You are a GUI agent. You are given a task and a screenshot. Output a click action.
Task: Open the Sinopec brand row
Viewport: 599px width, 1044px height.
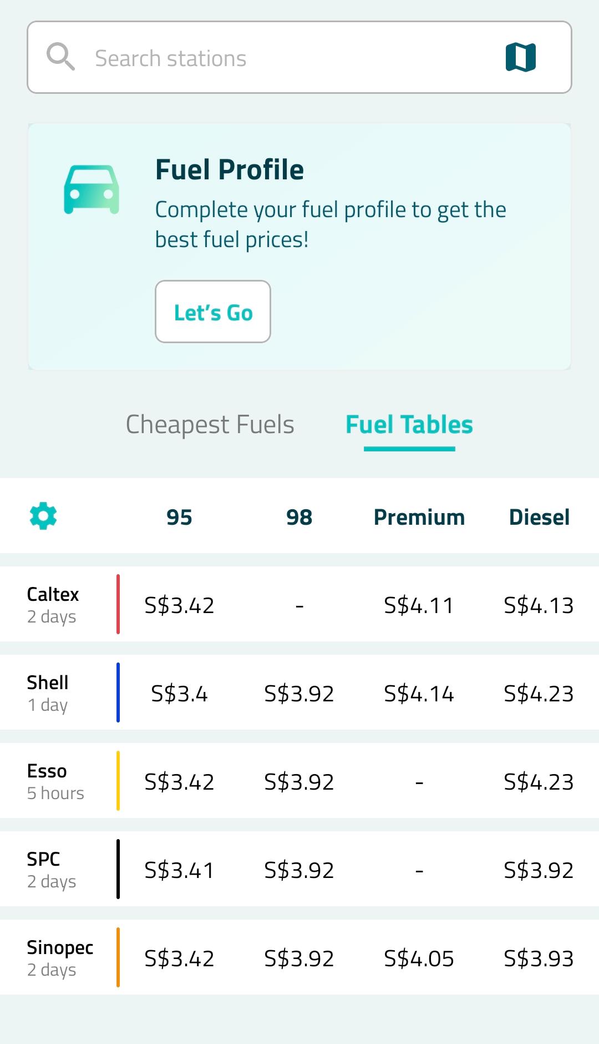pyautogui.click(x=299, y=957)
